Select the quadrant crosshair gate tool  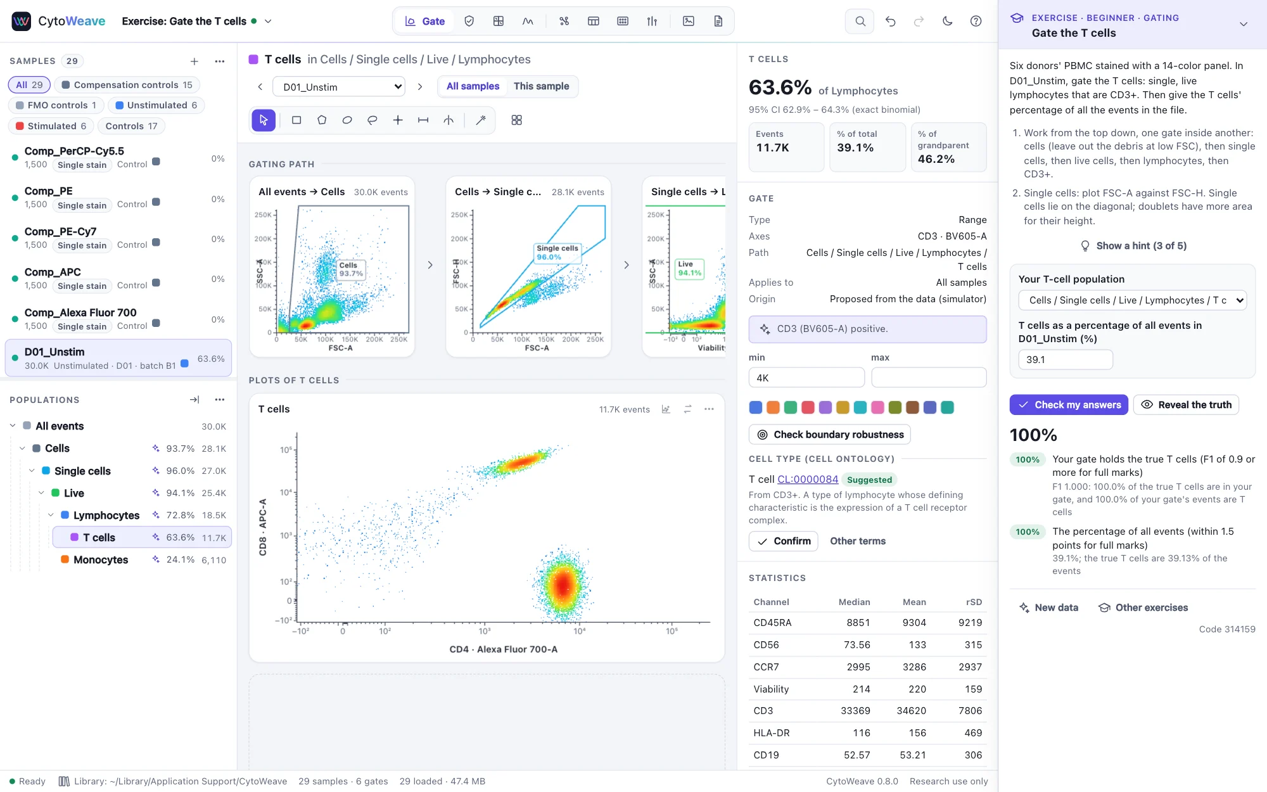[x=398, y=120]
